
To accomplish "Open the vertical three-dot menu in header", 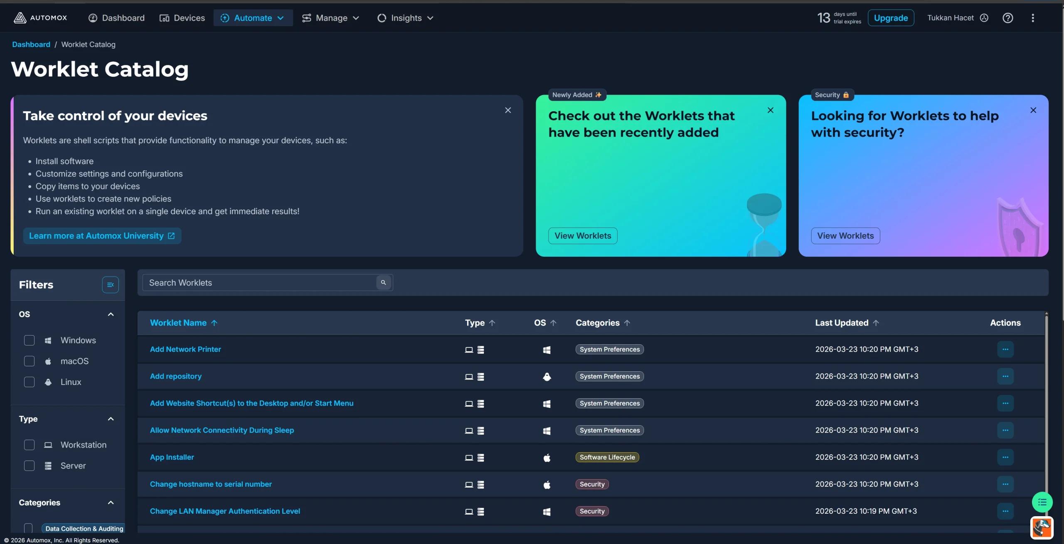I will click(x=1032, y=18).
